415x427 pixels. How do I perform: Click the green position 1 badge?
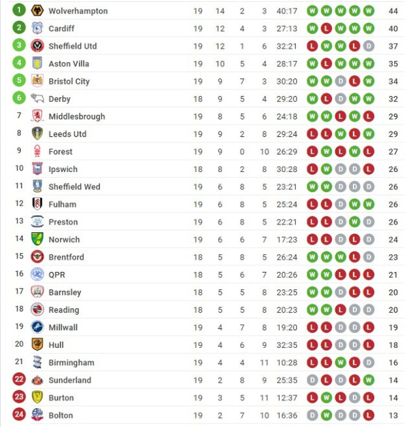click(x=19, y=10)
